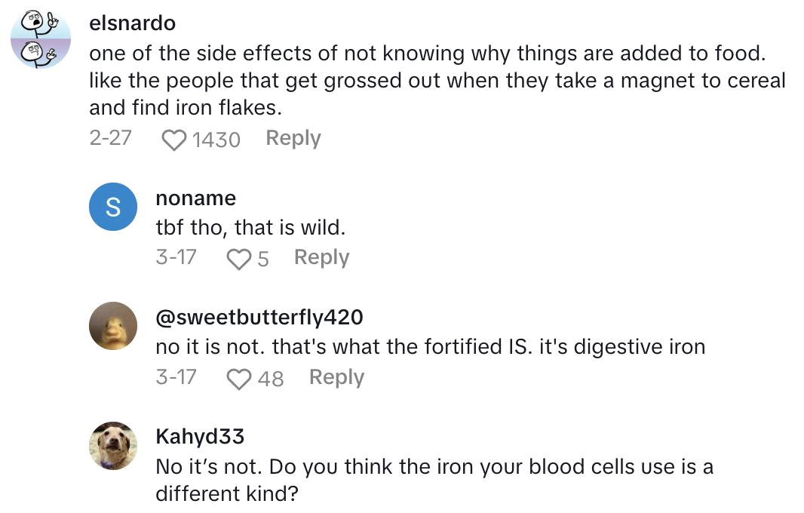Screen dimensions: 804x513
Task: Tap the heart on noname's reply
Action: 238,259
